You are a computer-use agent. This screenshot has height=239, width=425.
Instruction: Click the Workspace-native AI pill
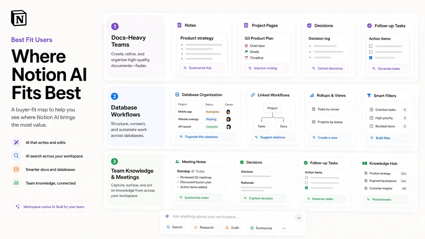pos(50,207)
